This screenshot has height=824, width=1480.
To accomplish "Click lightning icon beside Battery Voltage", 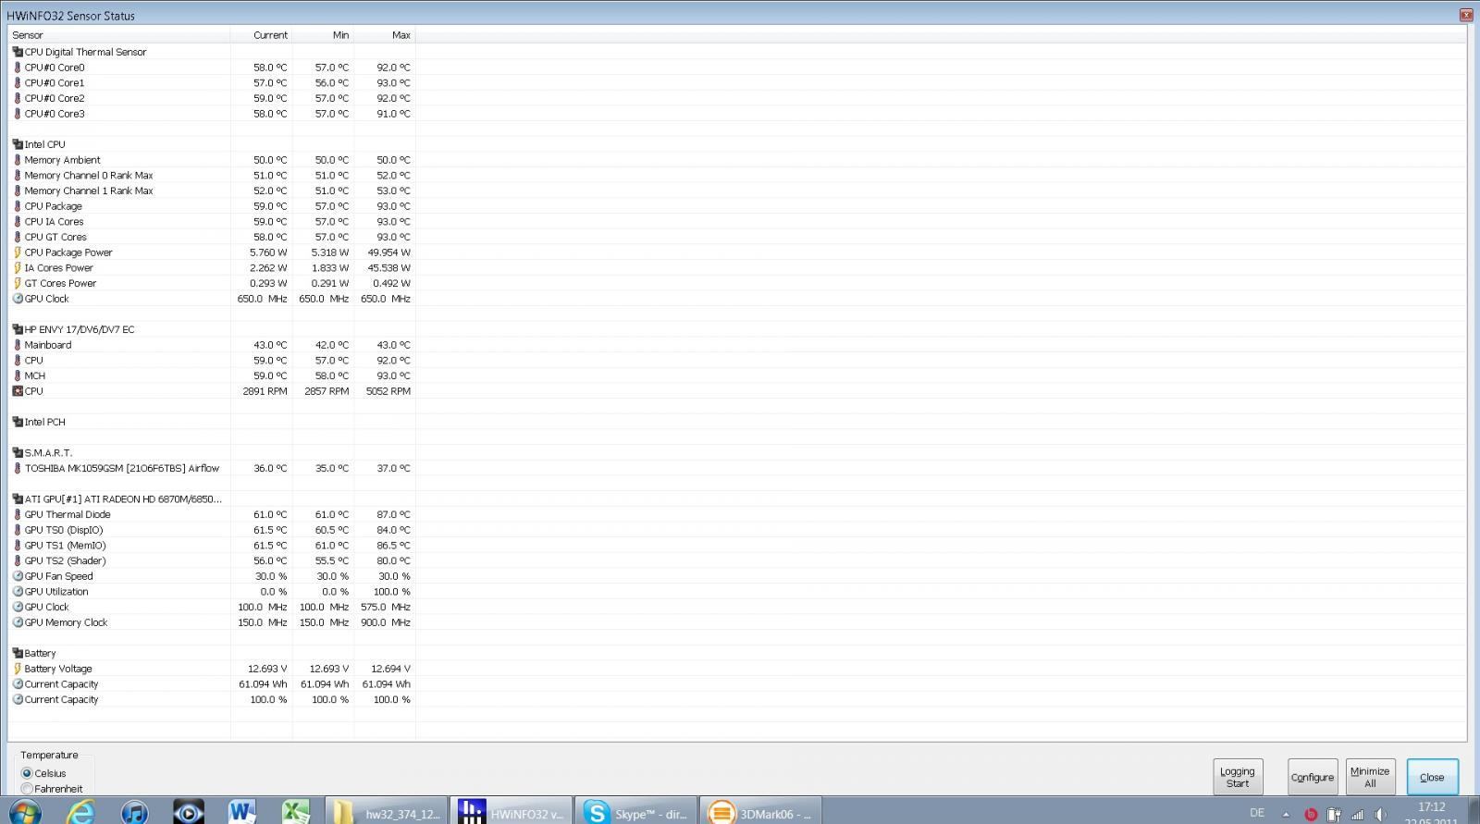I will [18, 669].
